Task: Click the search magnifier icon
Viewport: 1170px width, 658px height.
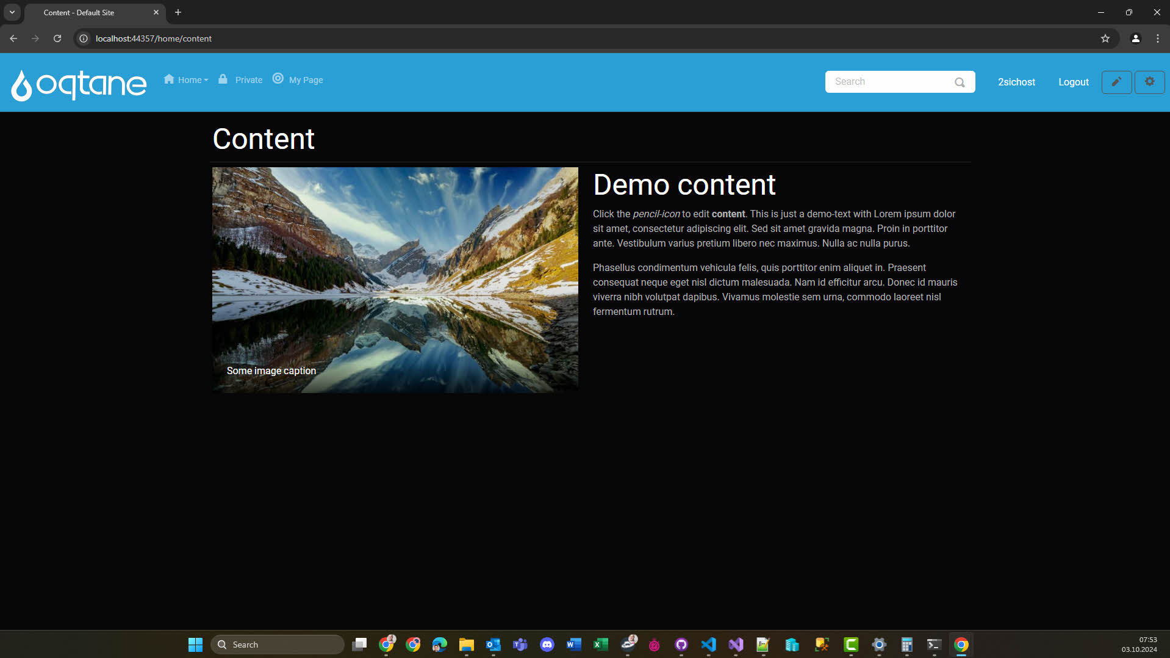Action: pyautogui.click(x=960, y=82)
